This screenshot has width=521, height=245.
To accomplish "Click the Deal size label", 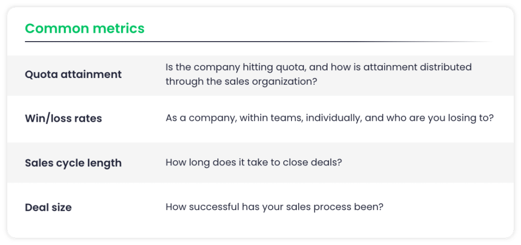I will pyautogui.click(x=48, y=208).
